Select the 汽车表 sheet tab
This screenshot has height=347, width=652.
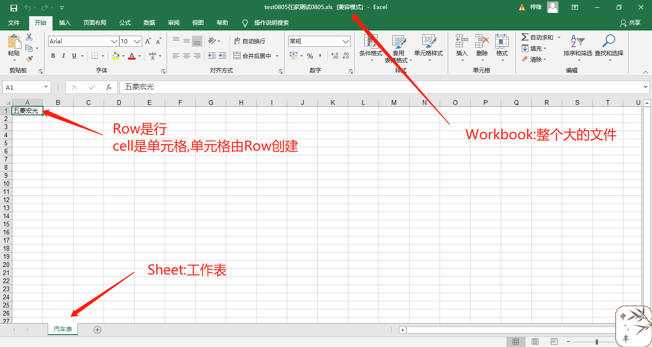pyautogui.click(x=63, y=329)
